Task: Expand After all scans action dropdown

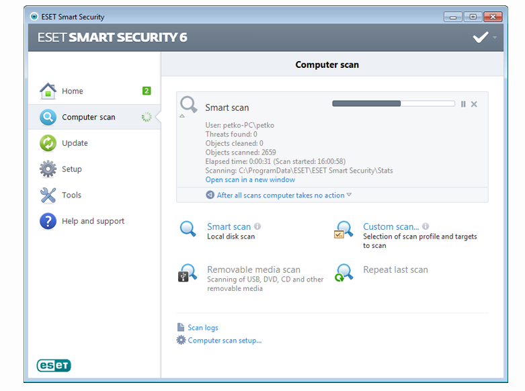Action: 349,195
